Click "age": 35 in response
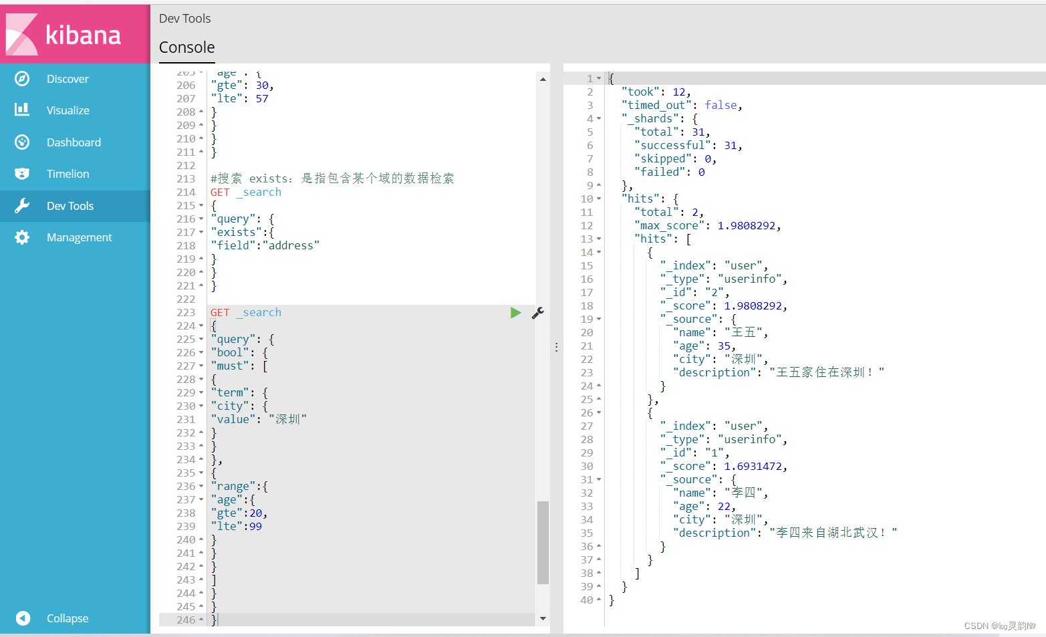This screenshot has width=1046, height=637. (x=704, y=346)
